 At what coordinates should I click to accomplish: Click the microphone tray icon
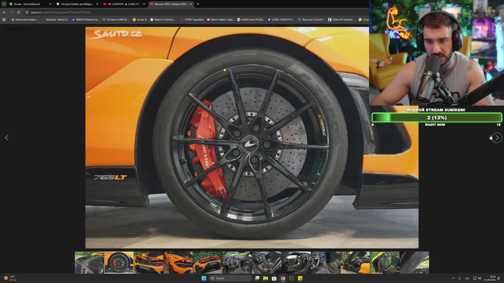460,278
